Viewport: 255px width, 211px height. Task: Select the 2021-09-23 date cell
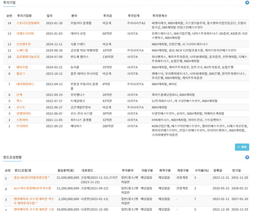click(x=54, y=126)
